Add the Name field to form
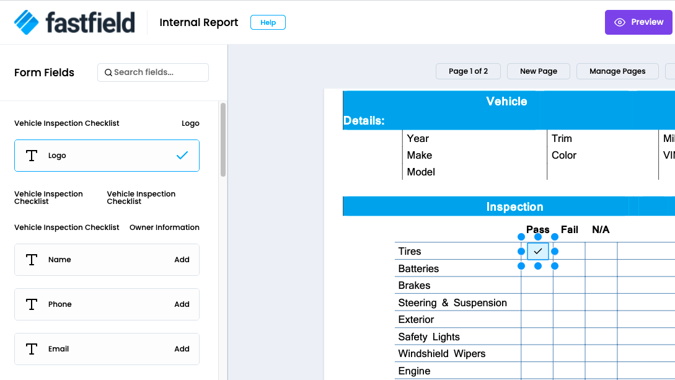The width and height of the screenshot is (675, 380). 182,260
